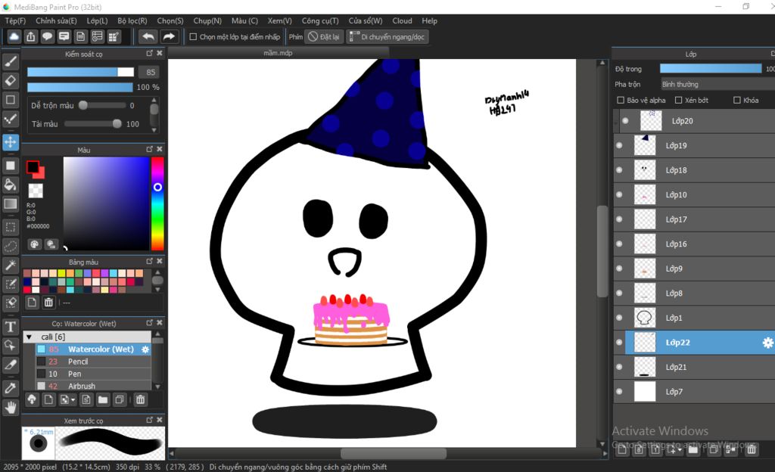Click the 'Đặt lại' reset button

[x=324, y=36]
